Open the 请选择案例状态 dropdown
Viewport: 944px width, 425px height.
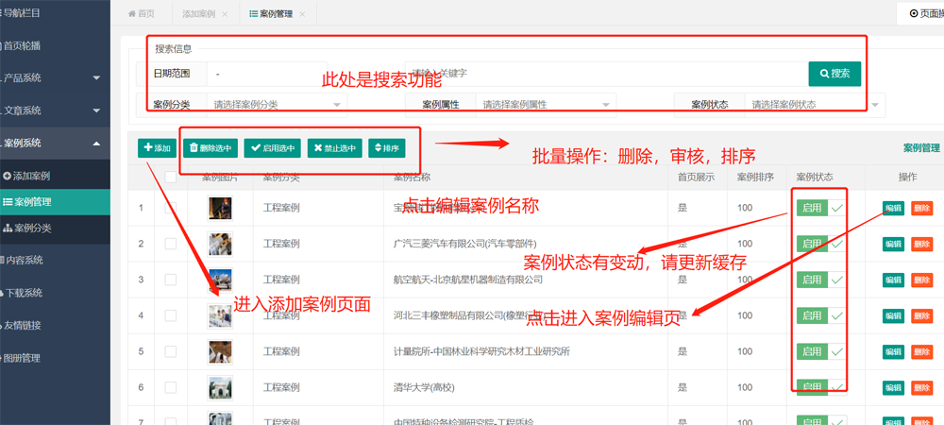tap(816, 105)
